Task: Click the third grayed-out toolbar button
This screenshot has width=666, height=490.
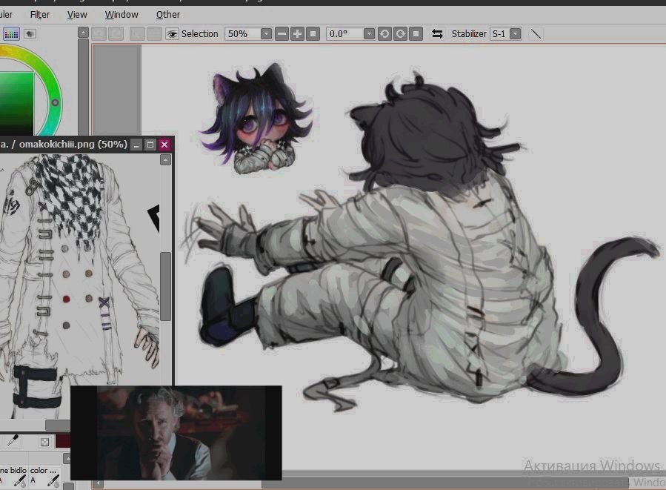Action: (x=137, y=34)
